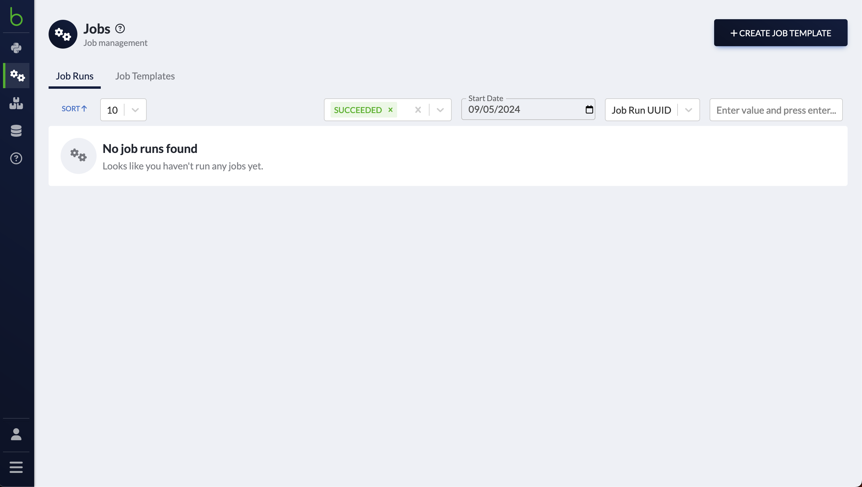Screen dimensions: 862x487
Task: Expand the results per page dropdown
Action: pyautogui.click(x=134, y=109)
